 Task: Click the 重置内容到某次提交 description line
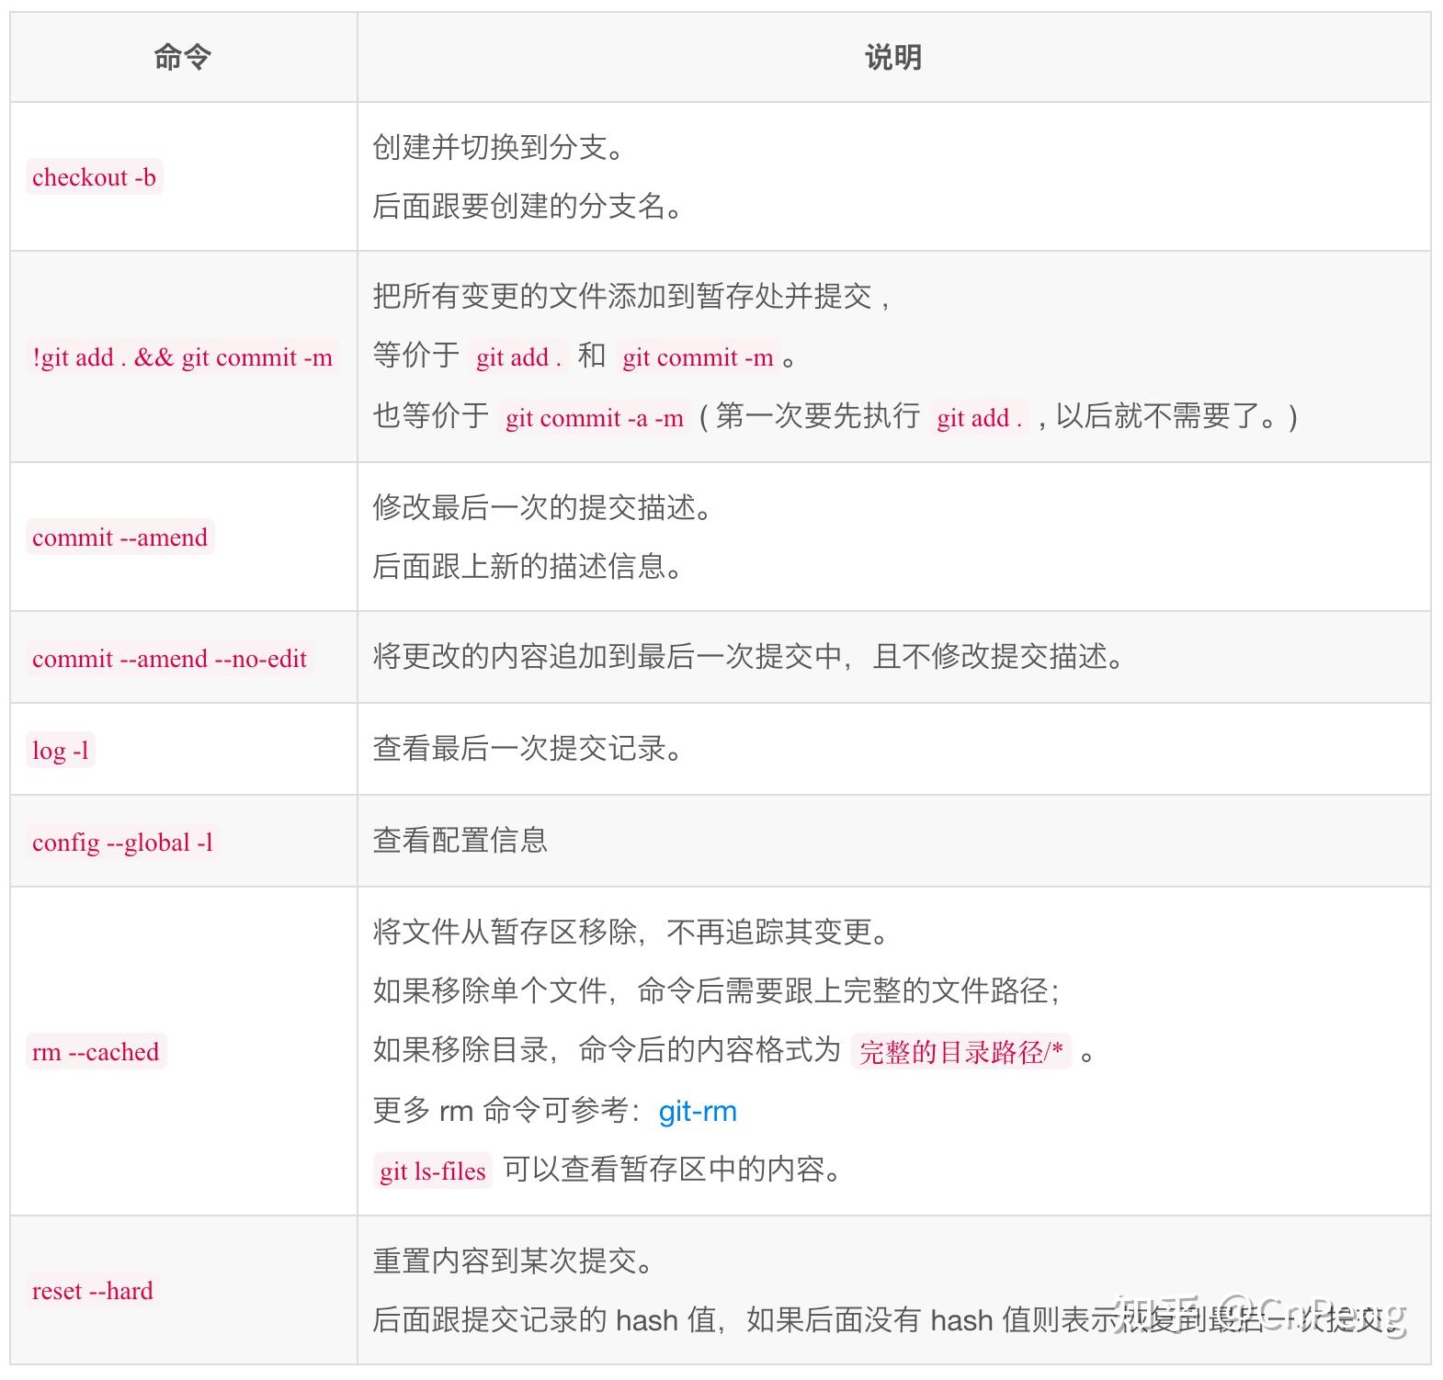pyautogui.click(x=512, y=1261)
